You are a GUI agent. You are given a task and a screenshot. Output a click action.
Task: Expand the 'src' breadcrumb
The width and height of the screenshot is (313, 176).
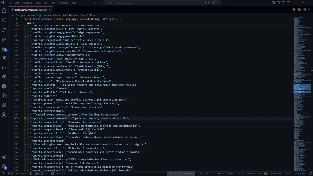pyautogui.click(x=13, y=15)
